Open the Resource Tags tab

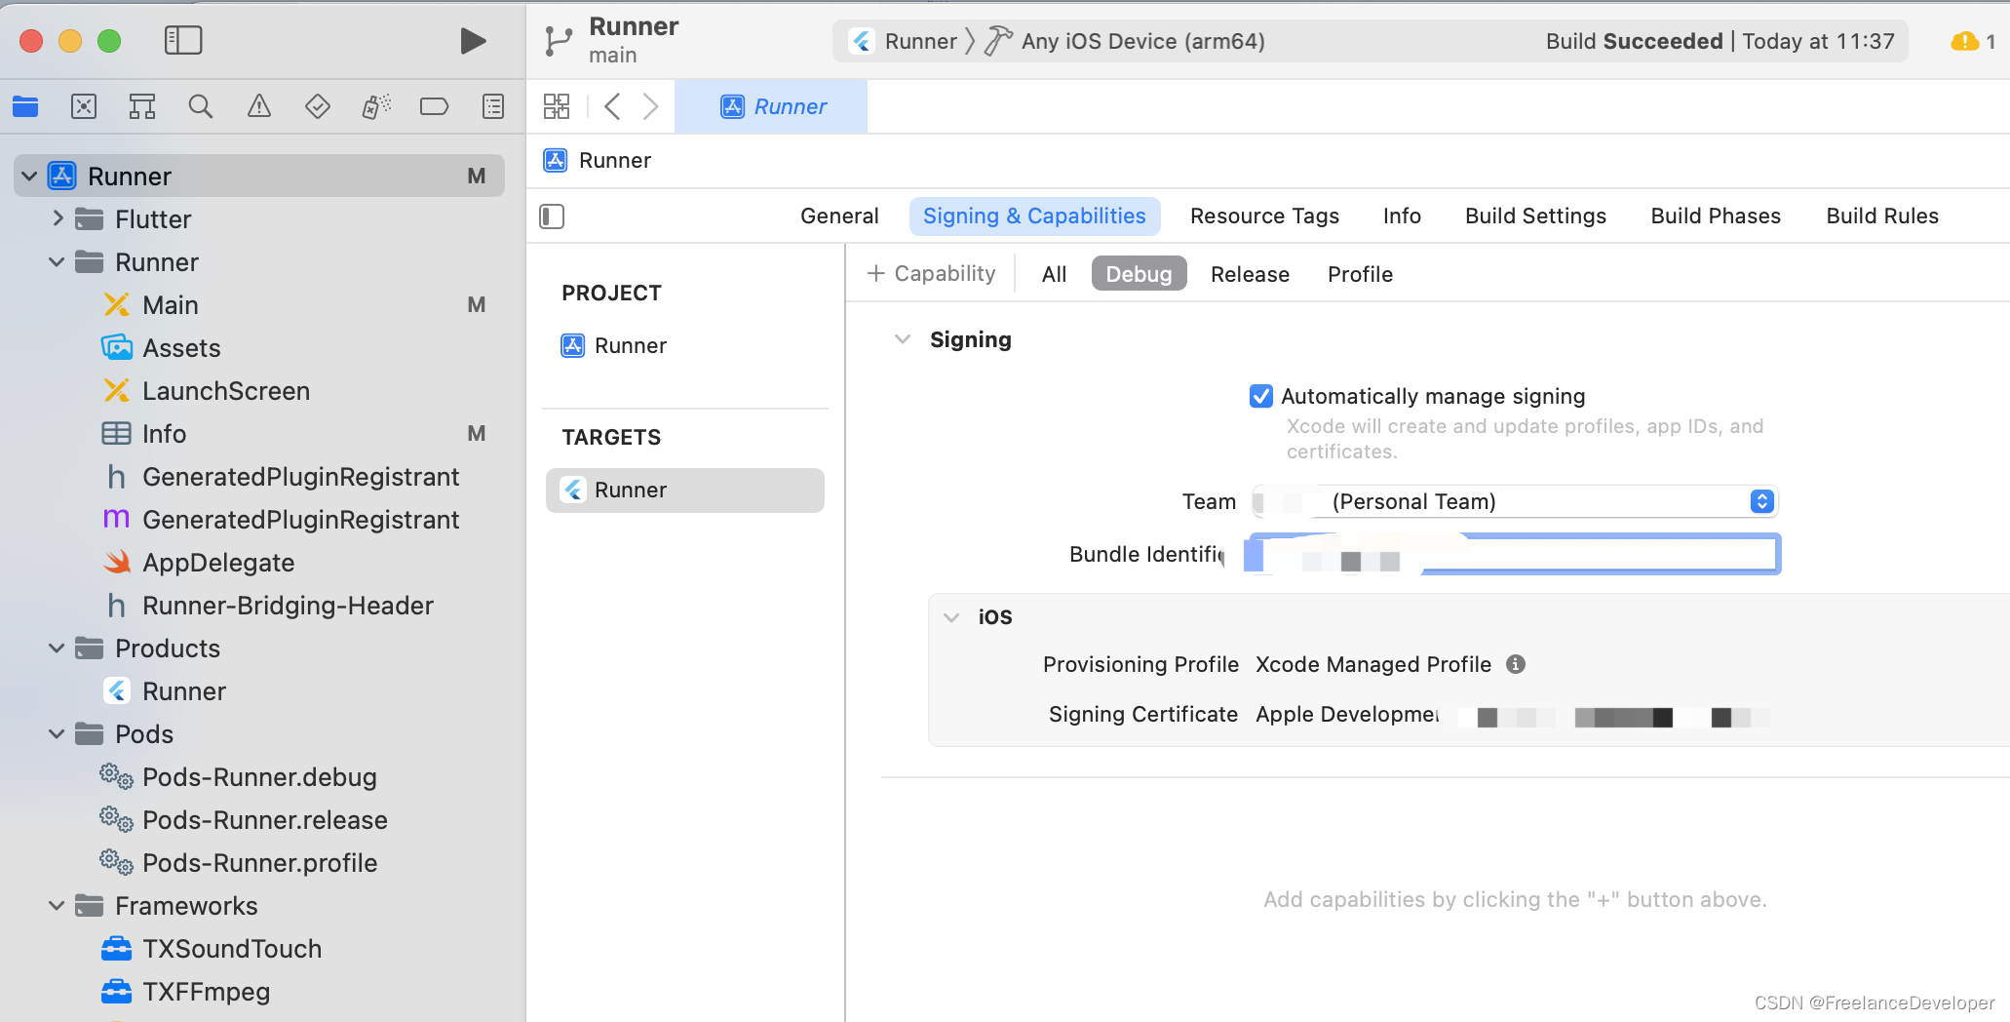(1264, 216)
